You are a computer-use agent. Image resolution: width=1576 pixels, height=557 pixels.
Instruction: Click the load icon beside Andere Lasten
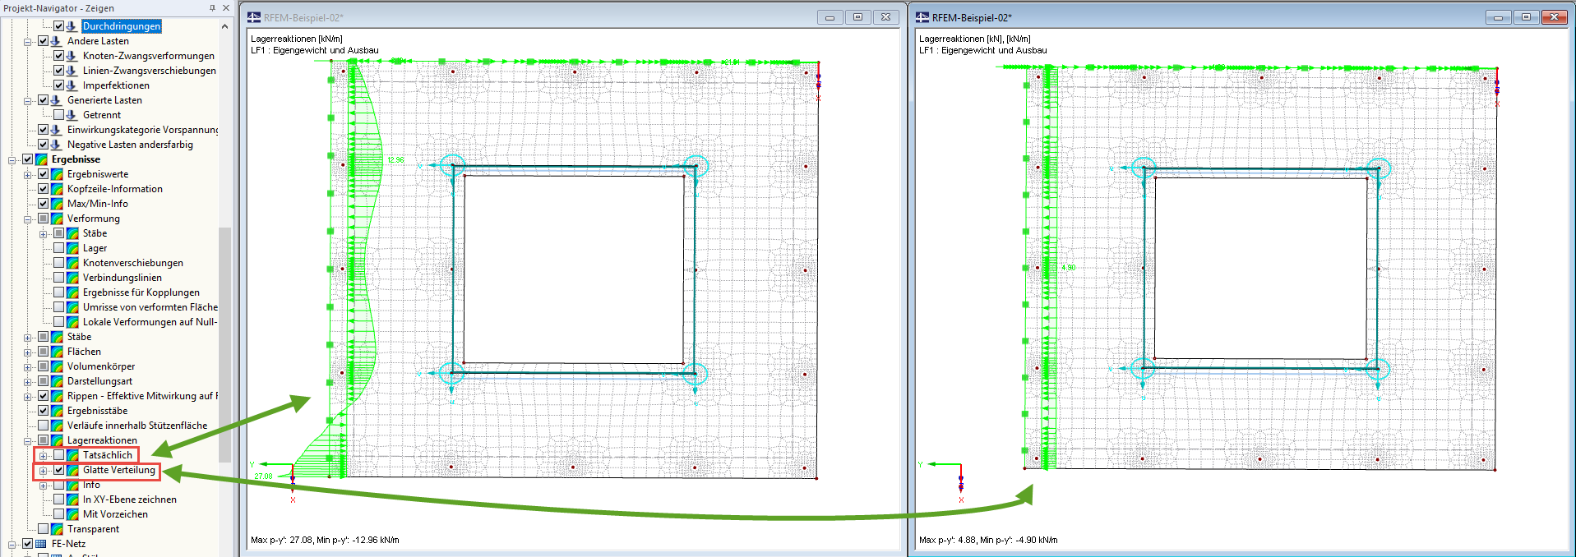click(56, 41)
